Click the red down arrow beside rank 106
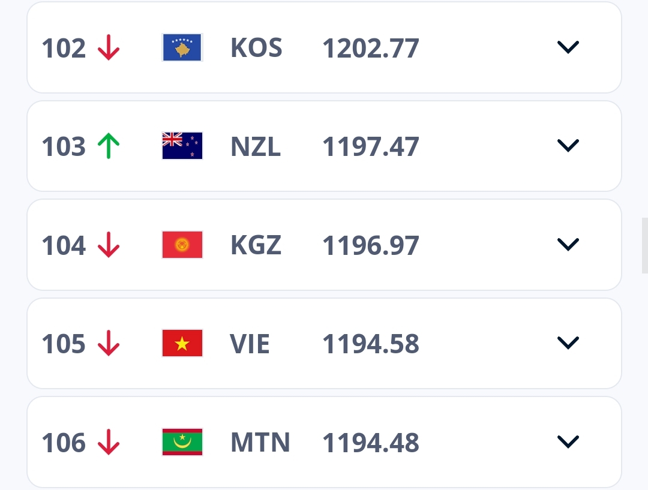 (x=109, y=443)
